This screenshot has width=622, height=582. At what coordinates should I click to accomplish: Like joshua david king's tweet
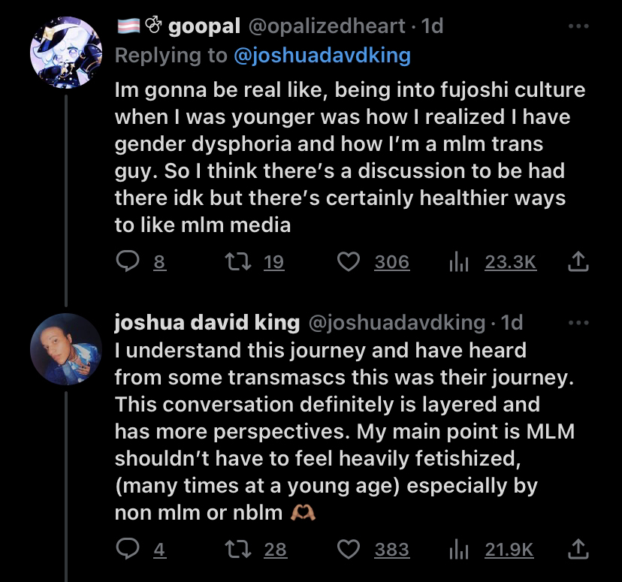click(347, 550)
